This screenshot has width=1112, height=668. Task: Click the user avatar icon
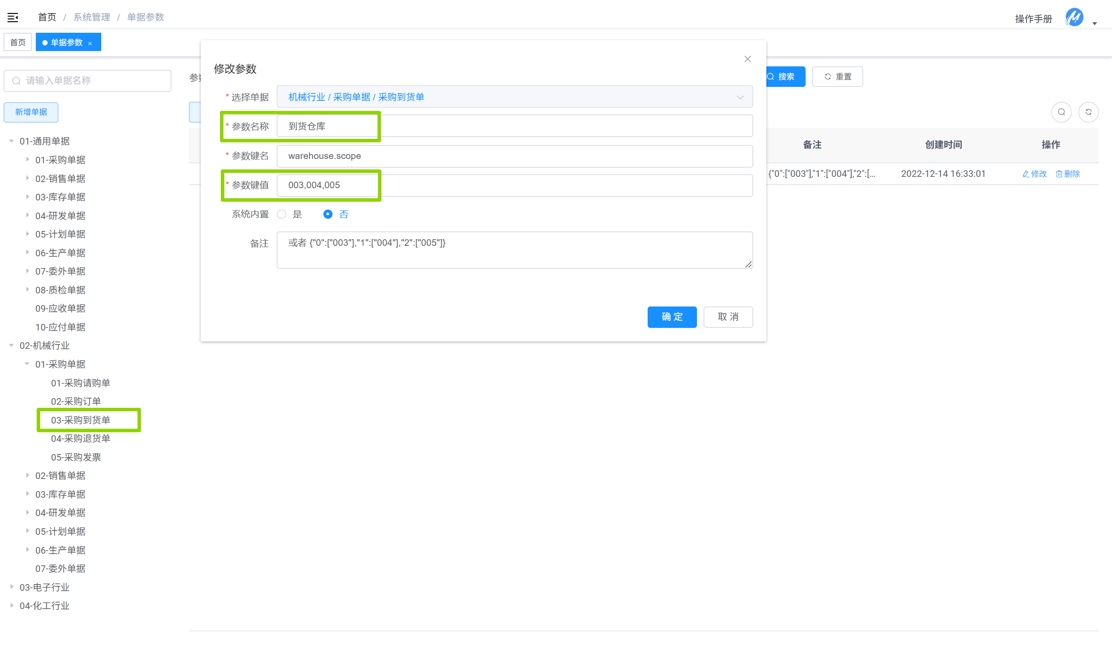(1074, 17)
